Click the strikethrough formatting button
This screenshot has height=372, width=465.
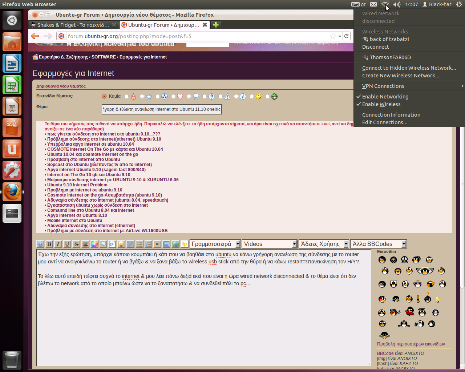[x=76, y=244]
